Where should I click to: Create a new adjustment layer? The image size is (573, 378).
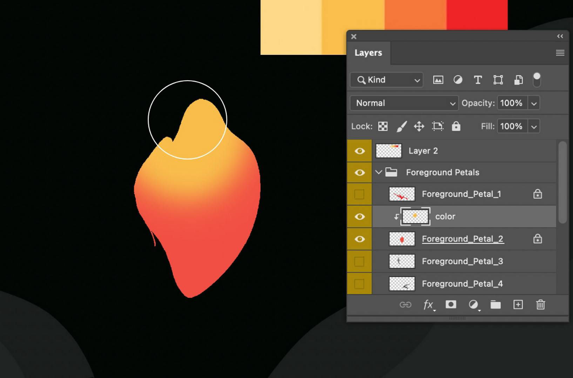point(474,305)
